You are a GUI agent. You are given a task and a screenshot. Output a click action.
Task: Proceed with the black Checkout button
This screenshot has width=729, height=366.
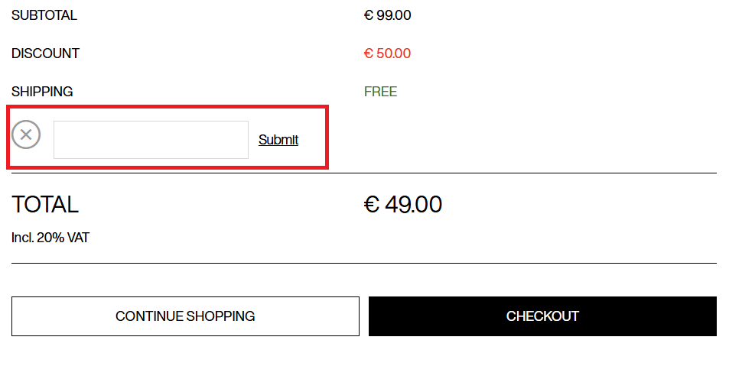coord(542,316)
